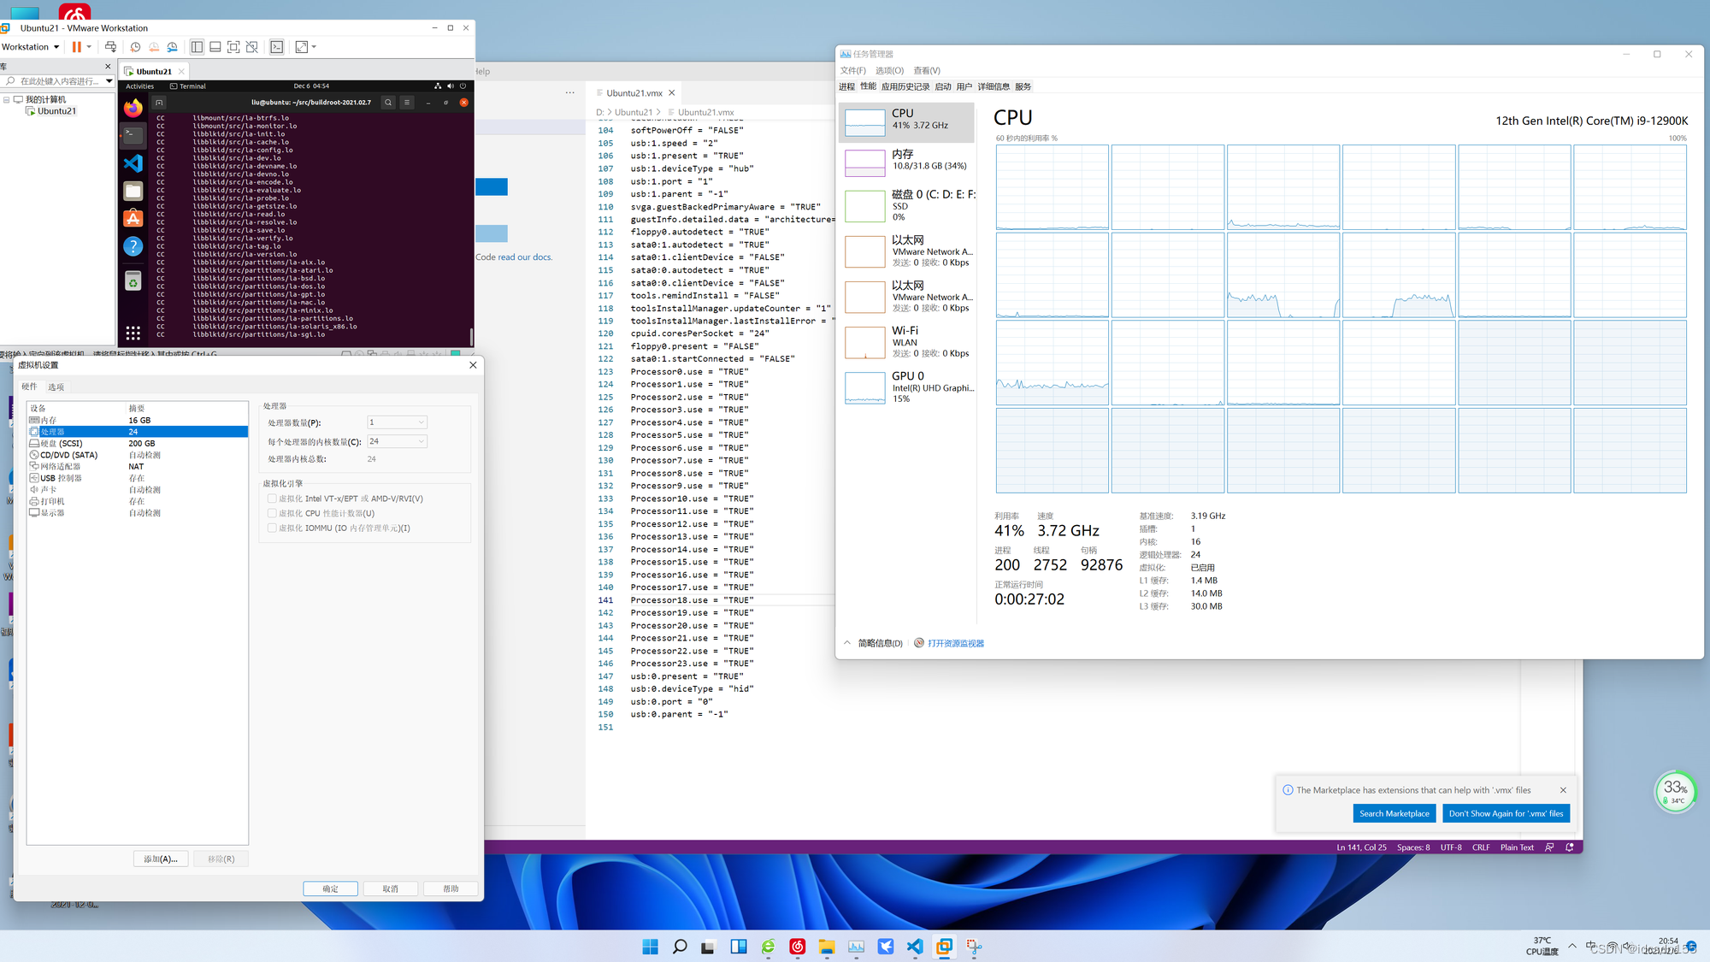This screenshot has height=962, width=1710.
Task: Click the VMware console view icon
Action: (277, 47)
